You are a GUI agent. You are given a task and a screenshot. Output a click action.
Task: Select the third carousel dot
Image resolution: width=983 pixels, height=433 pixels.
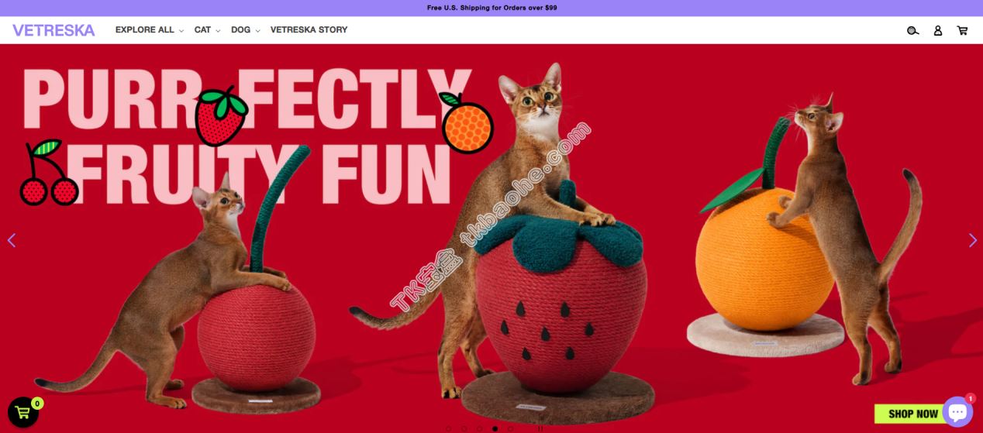479,428
